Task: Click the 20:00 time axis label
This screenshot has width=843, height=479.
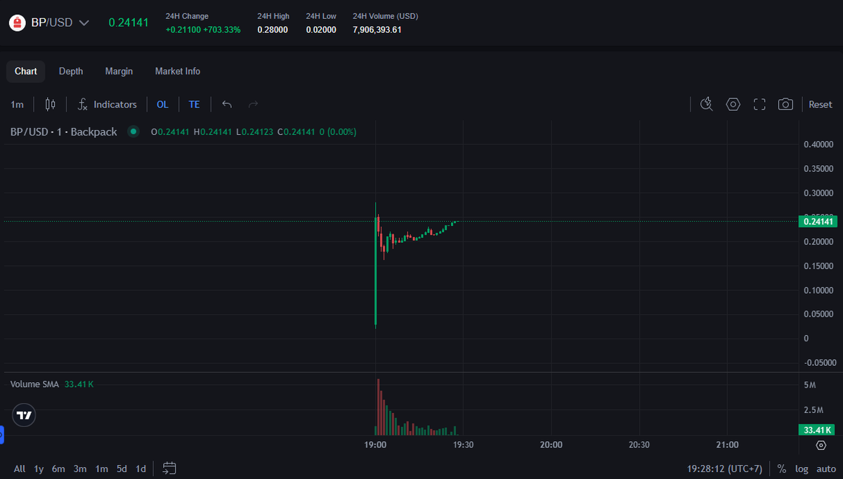Action: tap(551, 445)
